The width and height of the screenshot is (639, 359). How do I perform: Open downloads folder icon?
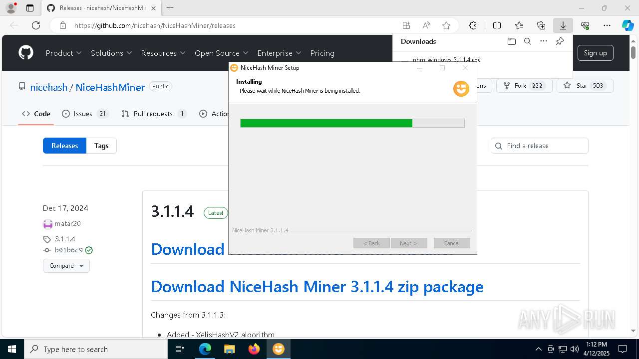pos(511,41)
